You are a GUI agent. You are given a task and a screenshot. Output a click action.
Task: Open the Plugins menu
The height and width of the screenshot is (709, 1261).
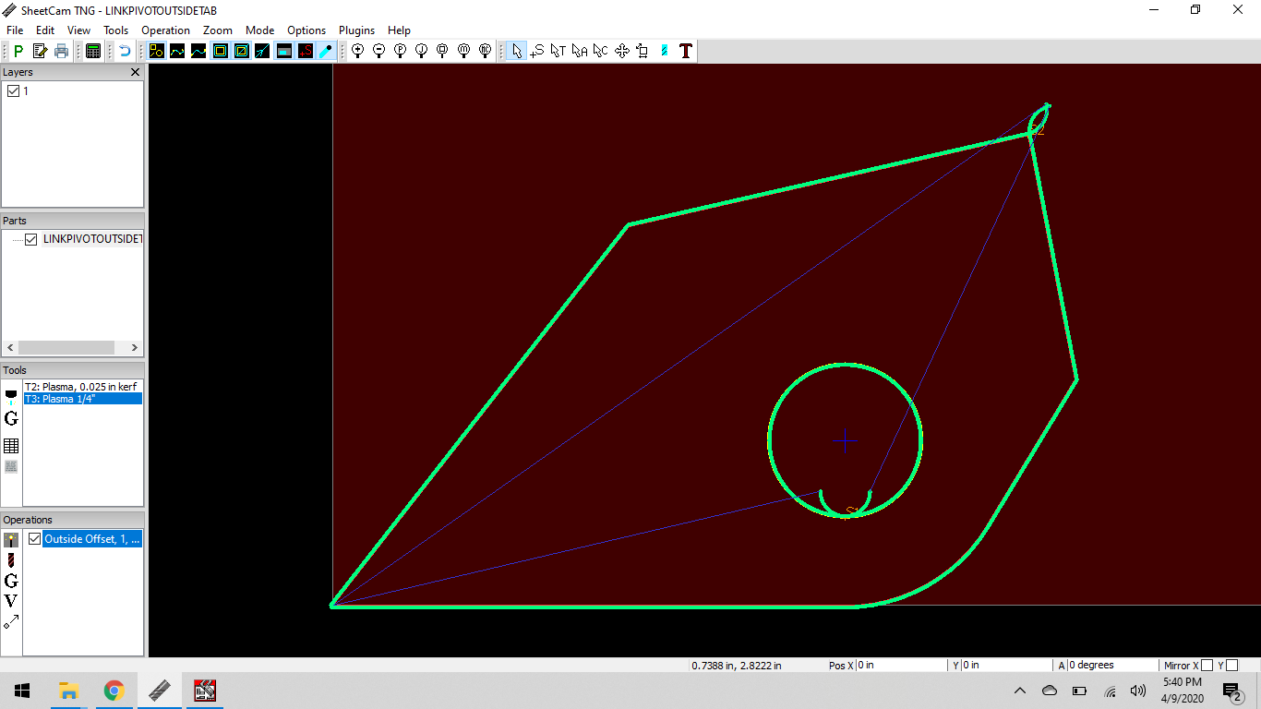point(356,30)
